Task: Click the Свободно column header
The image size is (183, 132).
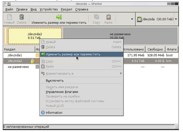Action: pos(155,50)
